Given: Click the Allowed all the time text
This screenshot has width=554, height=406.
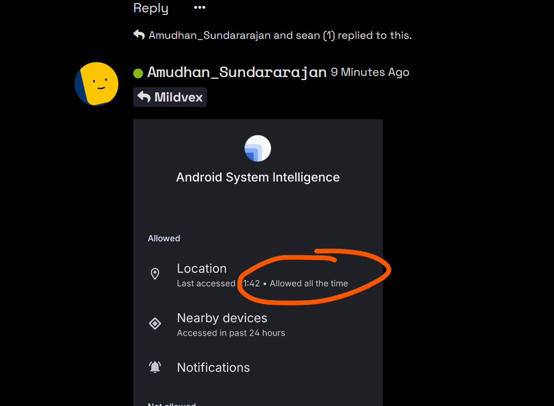Looking at the screenshot, I should pos(309,283).
